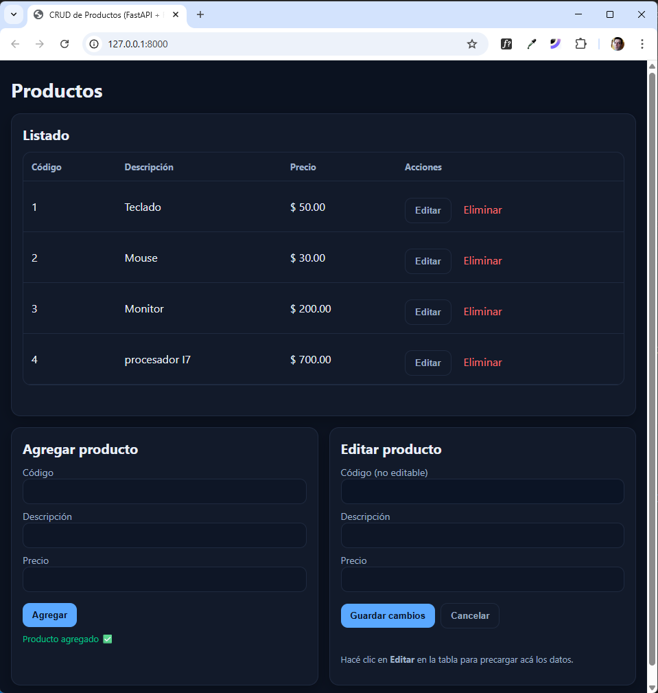Image resolution: width=658 pixels, height=693 pixels.
Task: Expand the tab search dropdown arrow
Action: point(14,14)
